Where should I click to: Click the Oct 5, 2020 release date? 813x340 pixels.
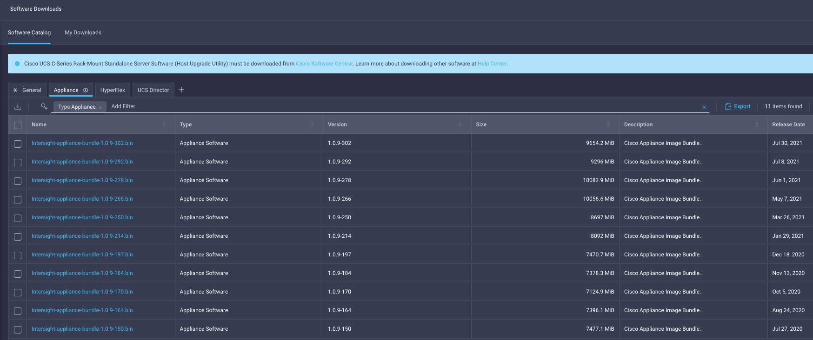point(786,292)
